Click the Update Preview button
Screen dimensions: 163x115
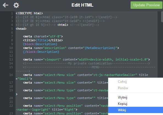pyautogui.click(x=146, y=5)
